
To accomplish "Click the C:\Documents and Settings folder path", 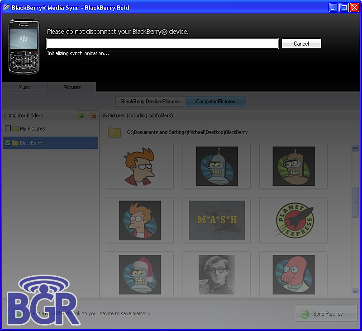I will click(x=187, y=132).
